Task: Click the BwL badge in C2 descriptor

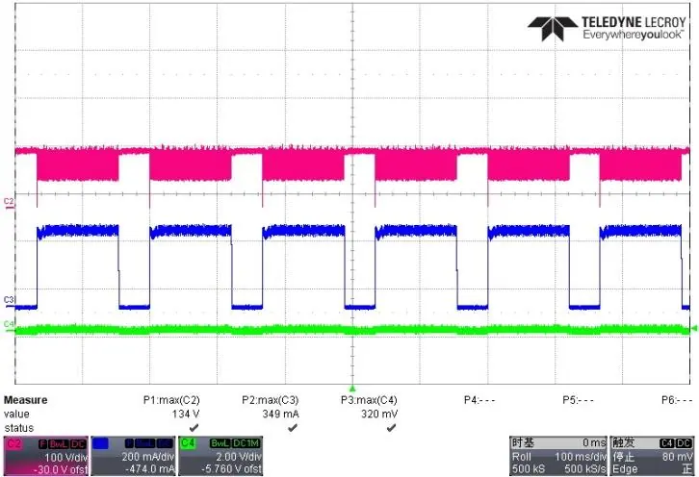Action: pyautogui.click(x=59, y=444)
